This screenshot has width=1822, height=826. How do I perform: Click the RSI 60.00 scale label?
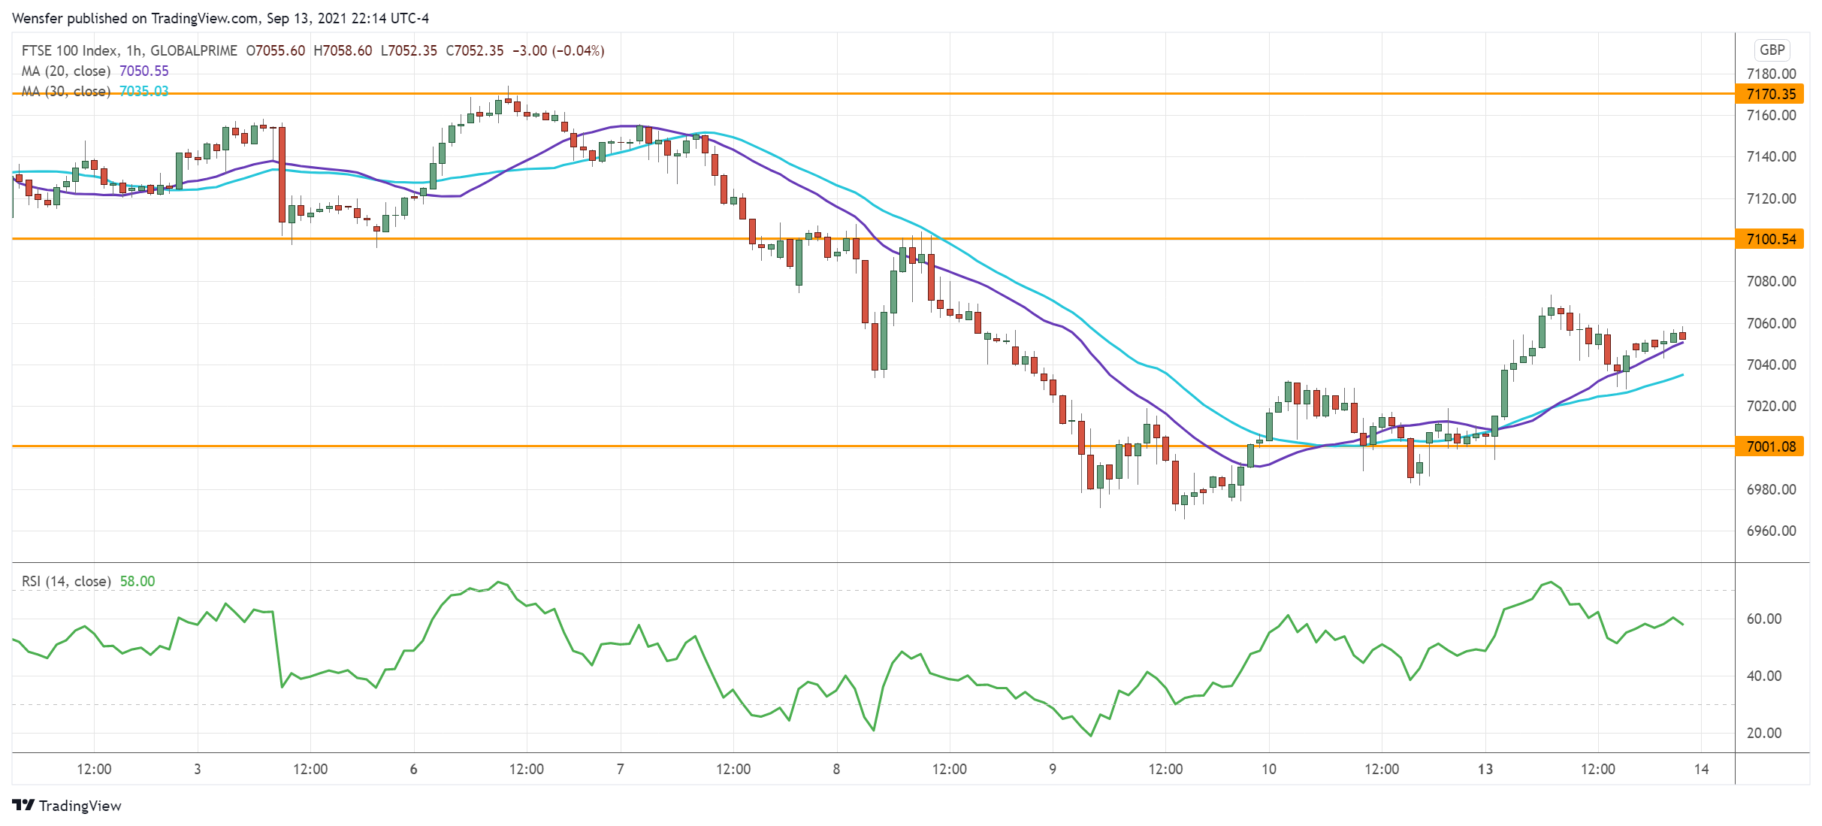[1763, 619]
